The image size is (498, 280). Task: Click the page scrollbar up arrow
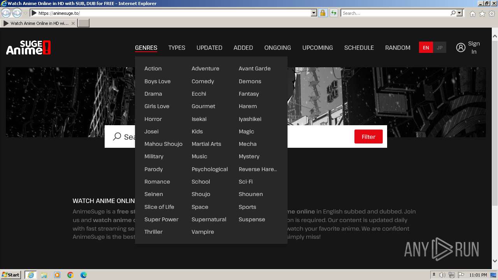point(494,37)
